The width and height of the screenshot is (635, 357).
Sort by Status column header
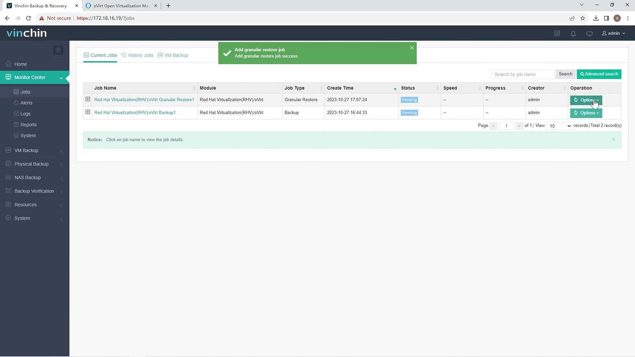click(420, 88)
